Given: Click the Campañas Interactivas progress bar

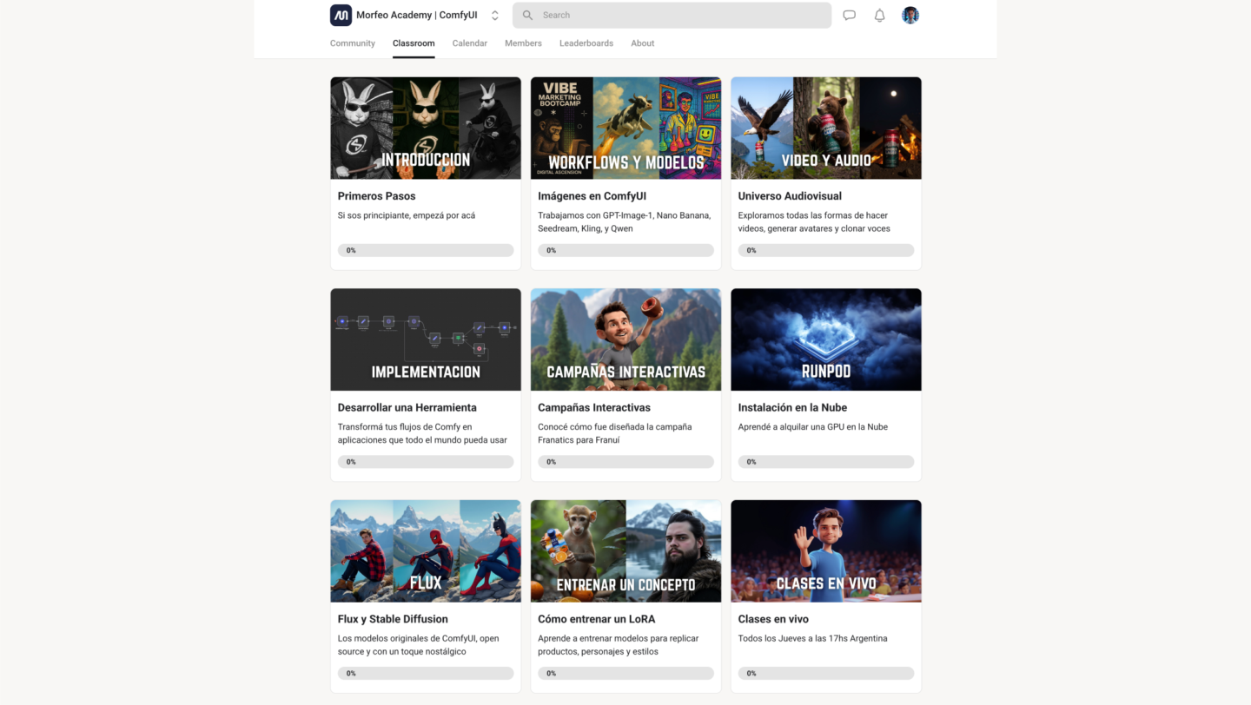Looking at the screenshot, I should (x=625, y=462).
